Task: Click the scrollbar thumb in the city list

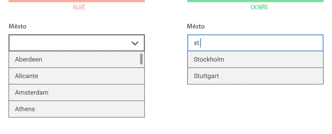Action: click(x=141, y=59)
